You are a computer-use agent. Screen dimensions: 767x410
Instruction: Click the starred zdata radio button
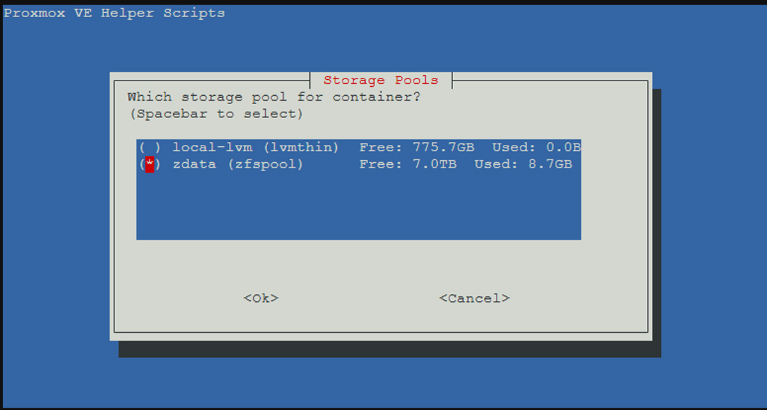150,165
